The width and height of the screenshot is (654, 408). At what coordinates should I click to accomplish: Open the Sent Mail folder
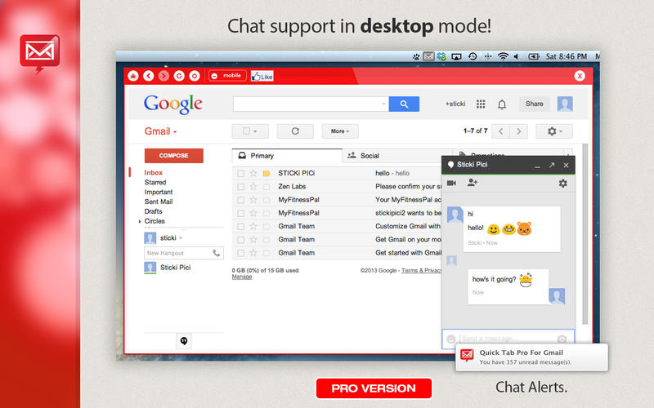(x=159, y=202)
